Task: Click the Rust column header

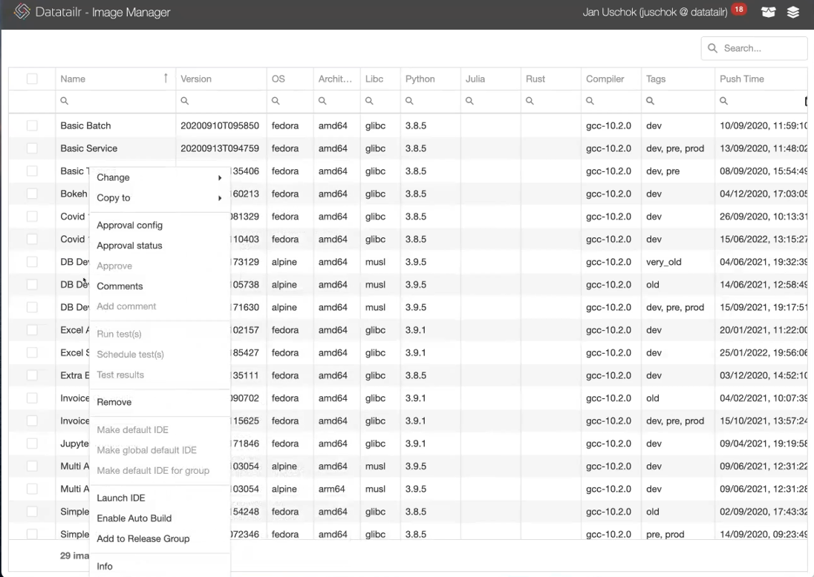Action: pos(551,79)
